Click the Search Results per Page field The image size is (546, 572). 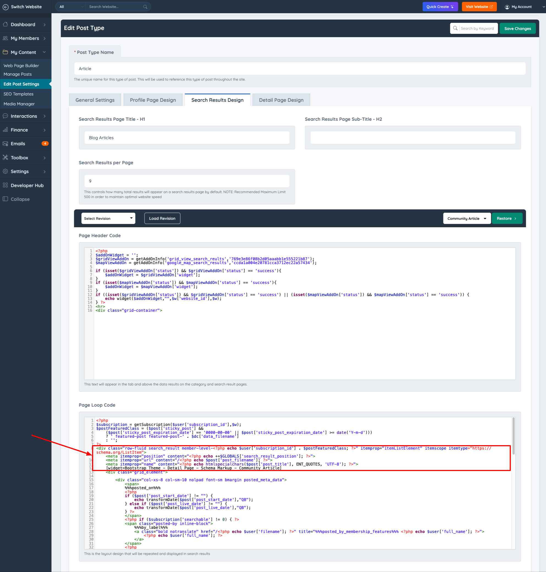coord(187,181)
